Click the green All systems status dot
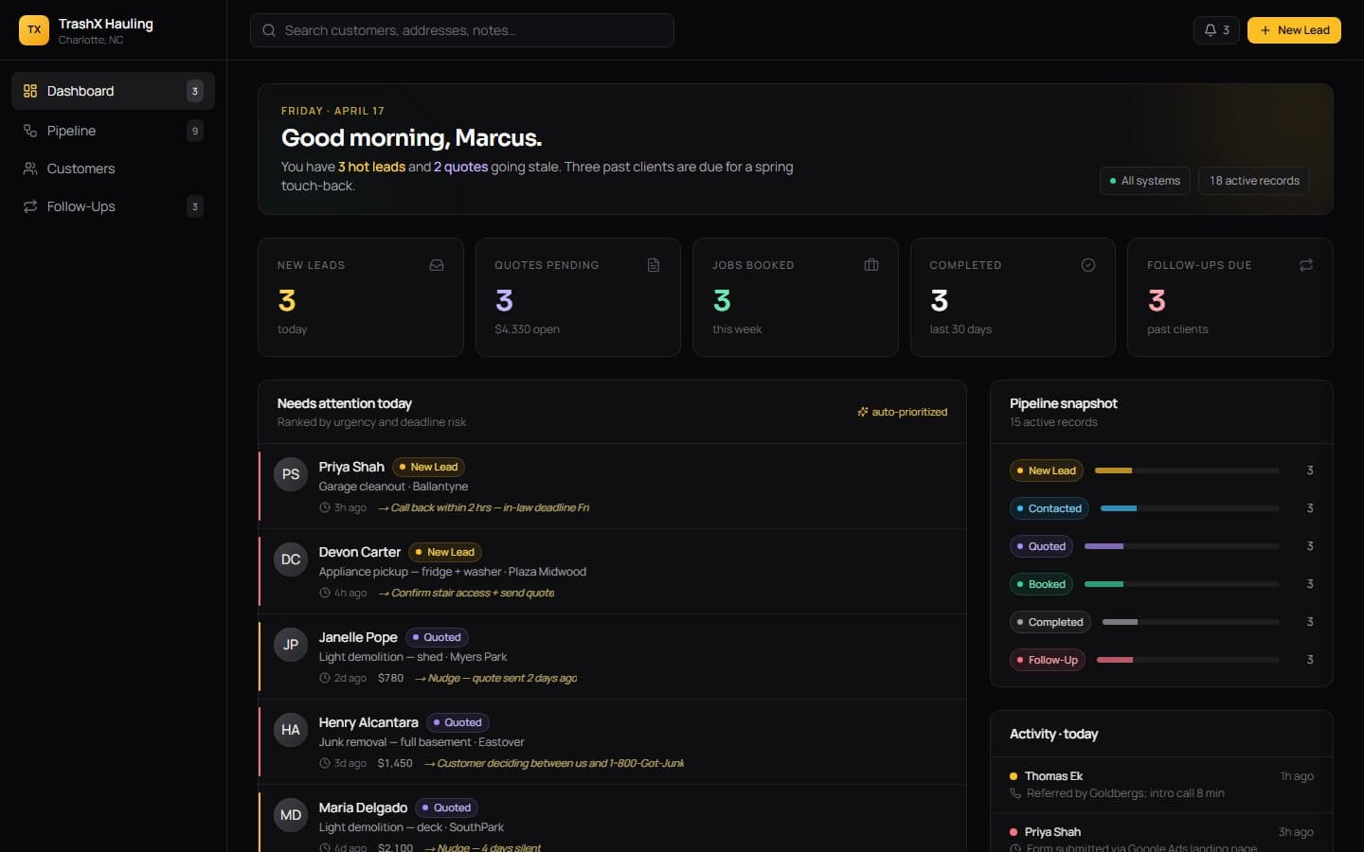The image size is (1364, 852). click(1113, 181)
